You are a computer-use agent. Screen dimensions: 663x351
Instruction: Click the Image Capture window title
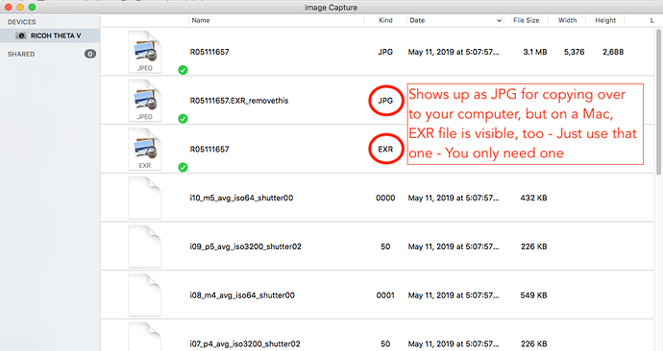point(331,7)
